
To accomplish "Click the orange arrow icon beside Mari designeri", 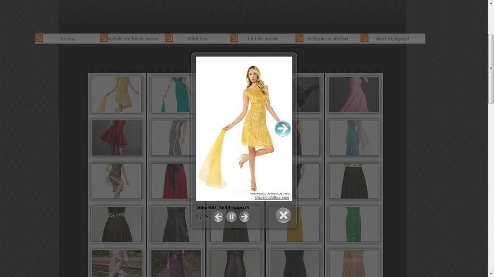I will tap(364, 38).
